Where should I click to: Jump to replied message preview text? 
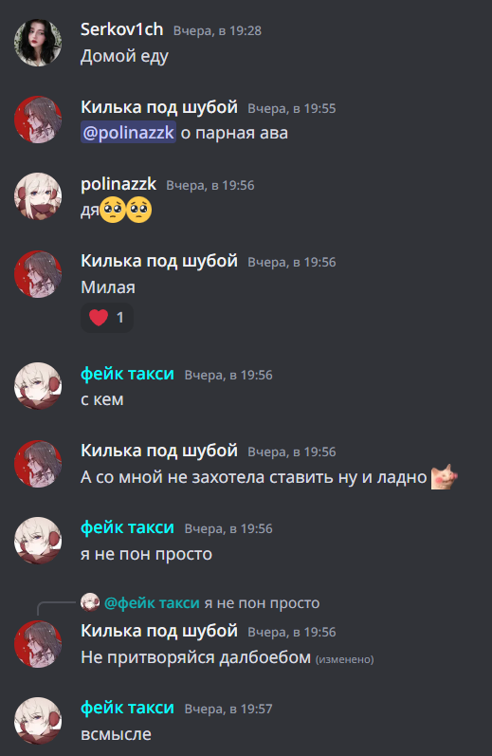pyautogui.click(x=262, y=602)
